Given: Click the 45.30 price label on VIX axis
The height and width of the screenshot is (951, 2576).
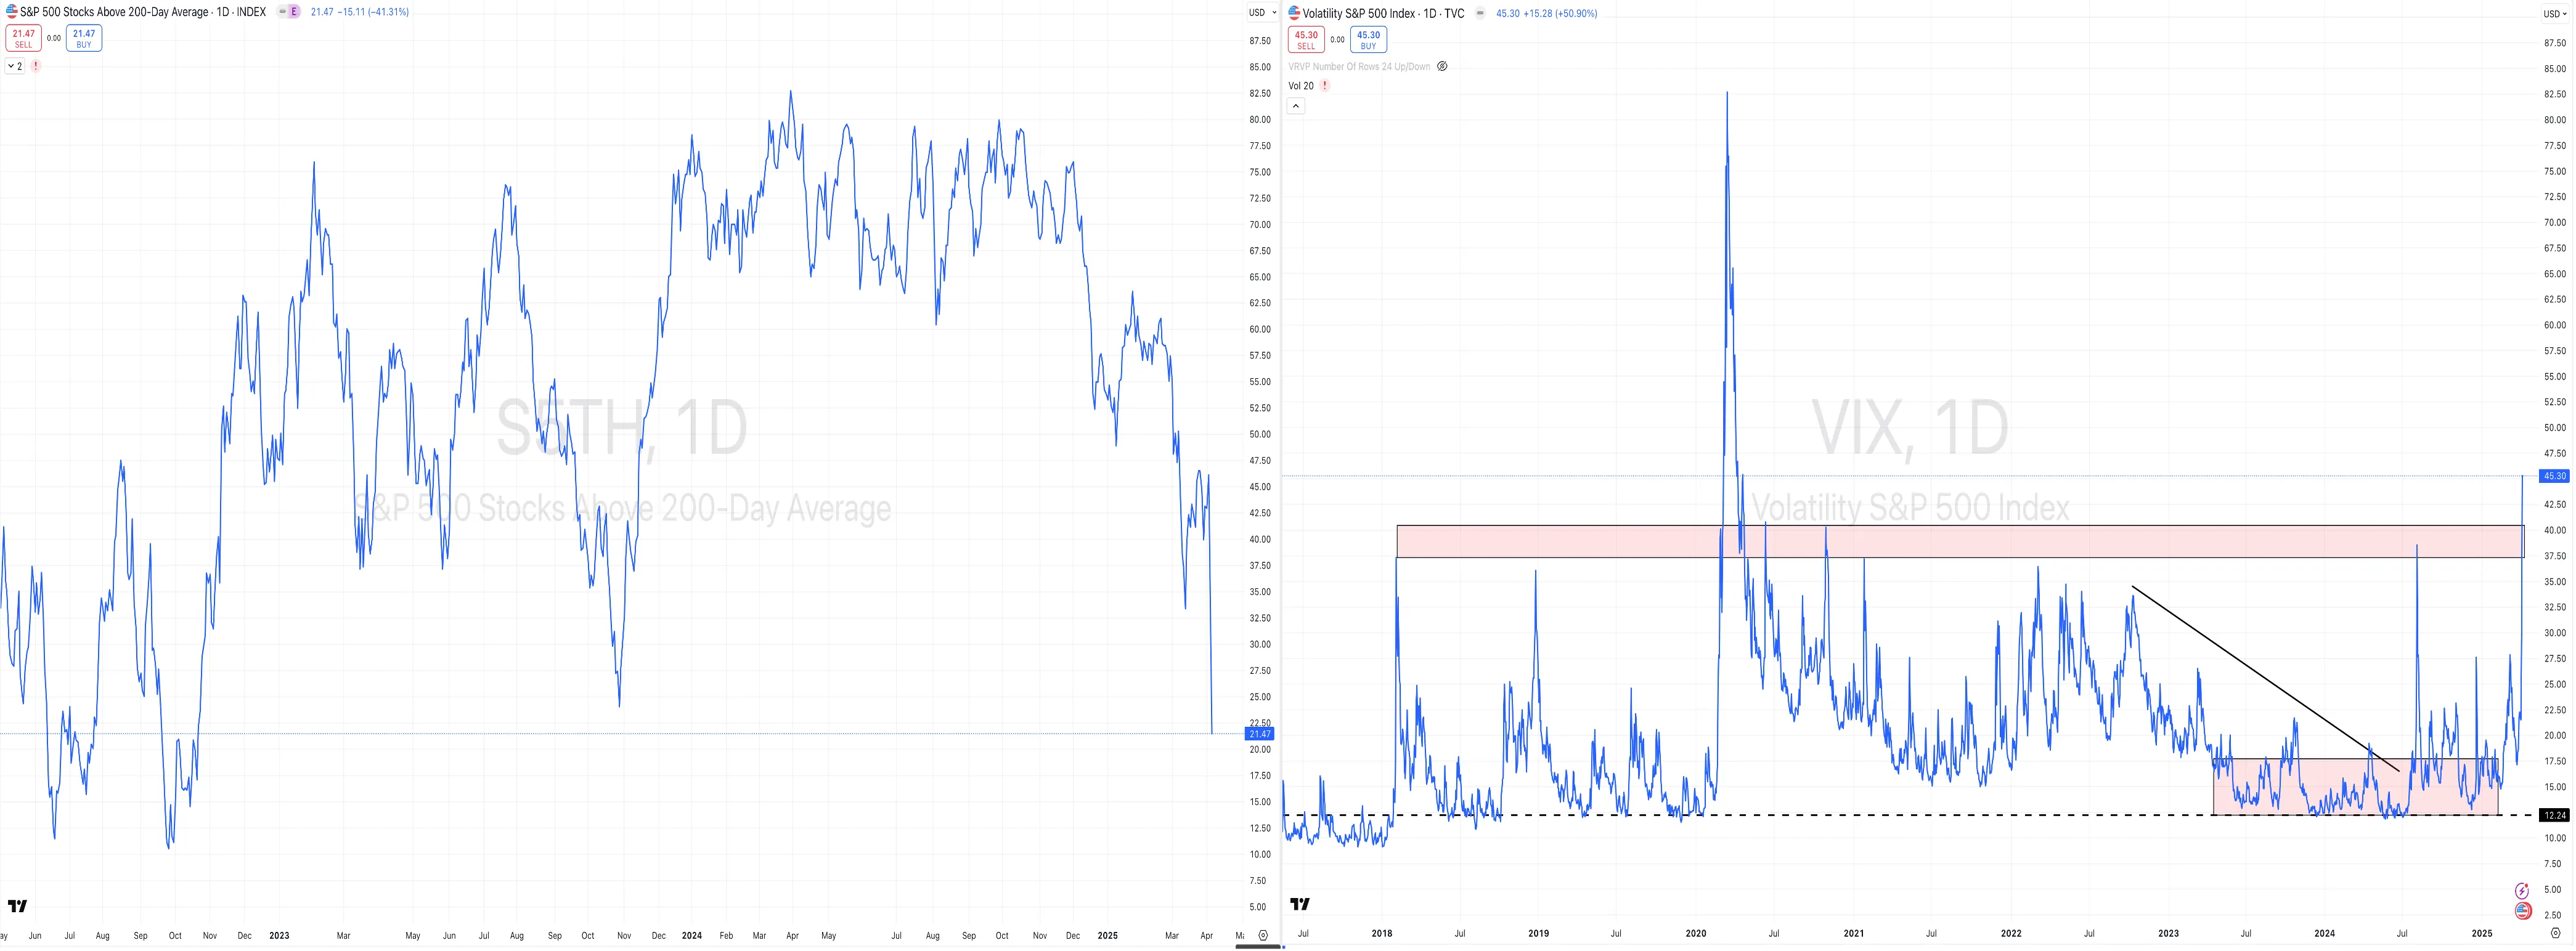Looking at the screenshot, I should tap(2554, 477).
